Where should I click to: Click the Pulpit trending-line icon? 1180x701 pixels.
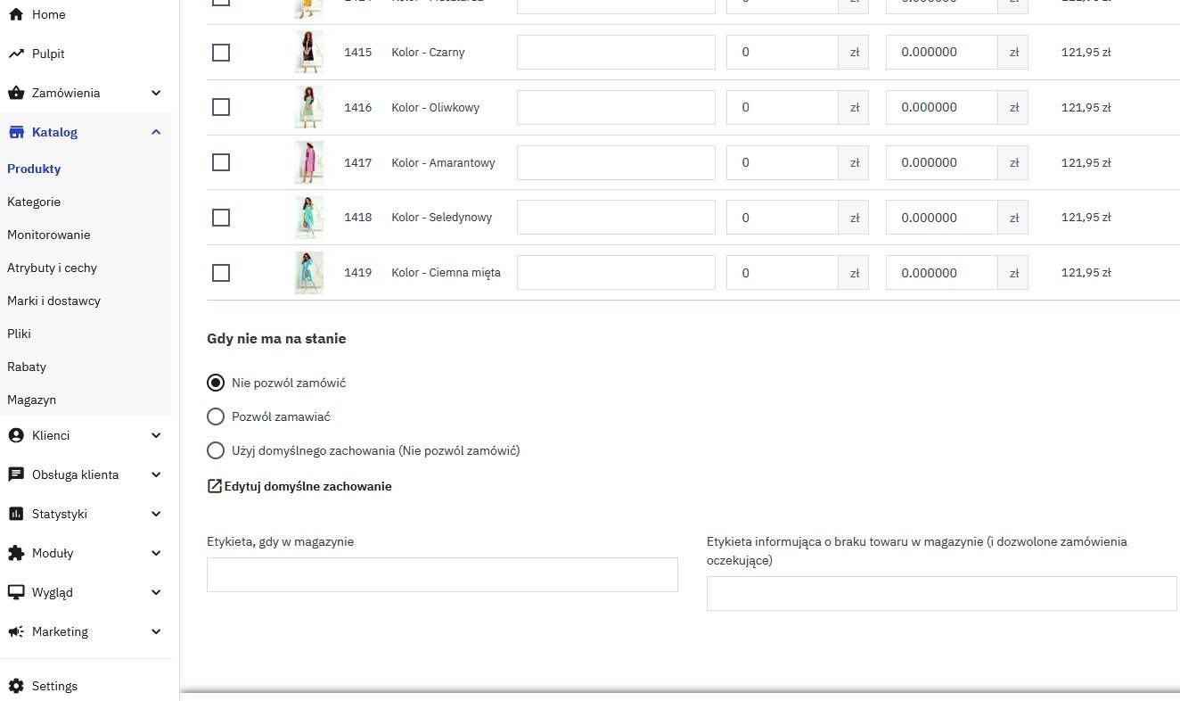point(15,54)
